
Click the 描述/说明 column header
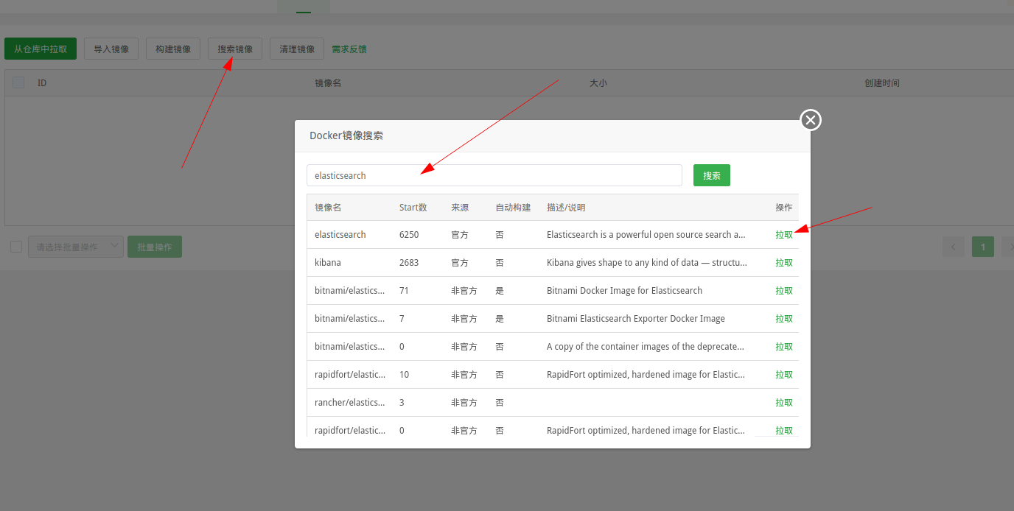point(566,208)
